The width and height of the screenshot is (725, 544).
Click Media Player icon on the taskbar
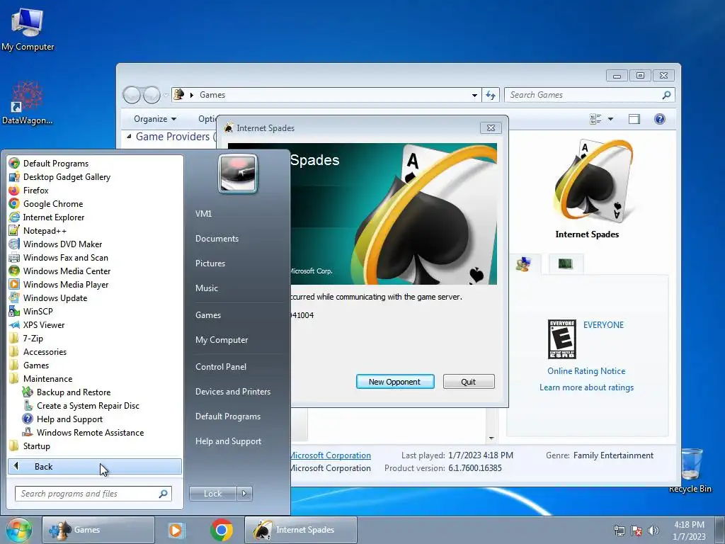176,530
